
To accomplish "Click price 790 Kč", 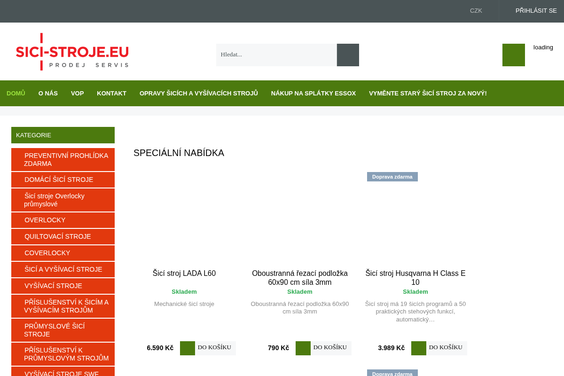I will pos(279,348).
